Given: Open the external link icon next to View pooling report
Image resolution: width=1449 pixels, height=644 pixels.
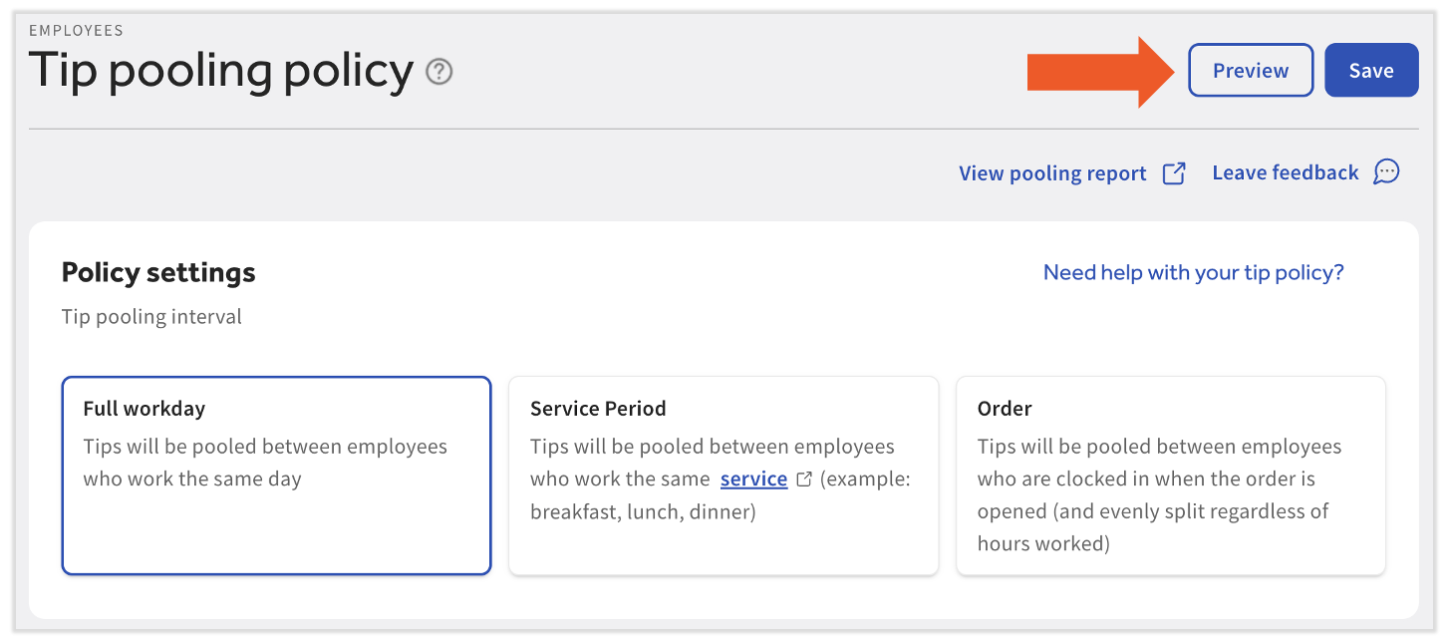Looking at the screenshot, I should [1176, 171].
